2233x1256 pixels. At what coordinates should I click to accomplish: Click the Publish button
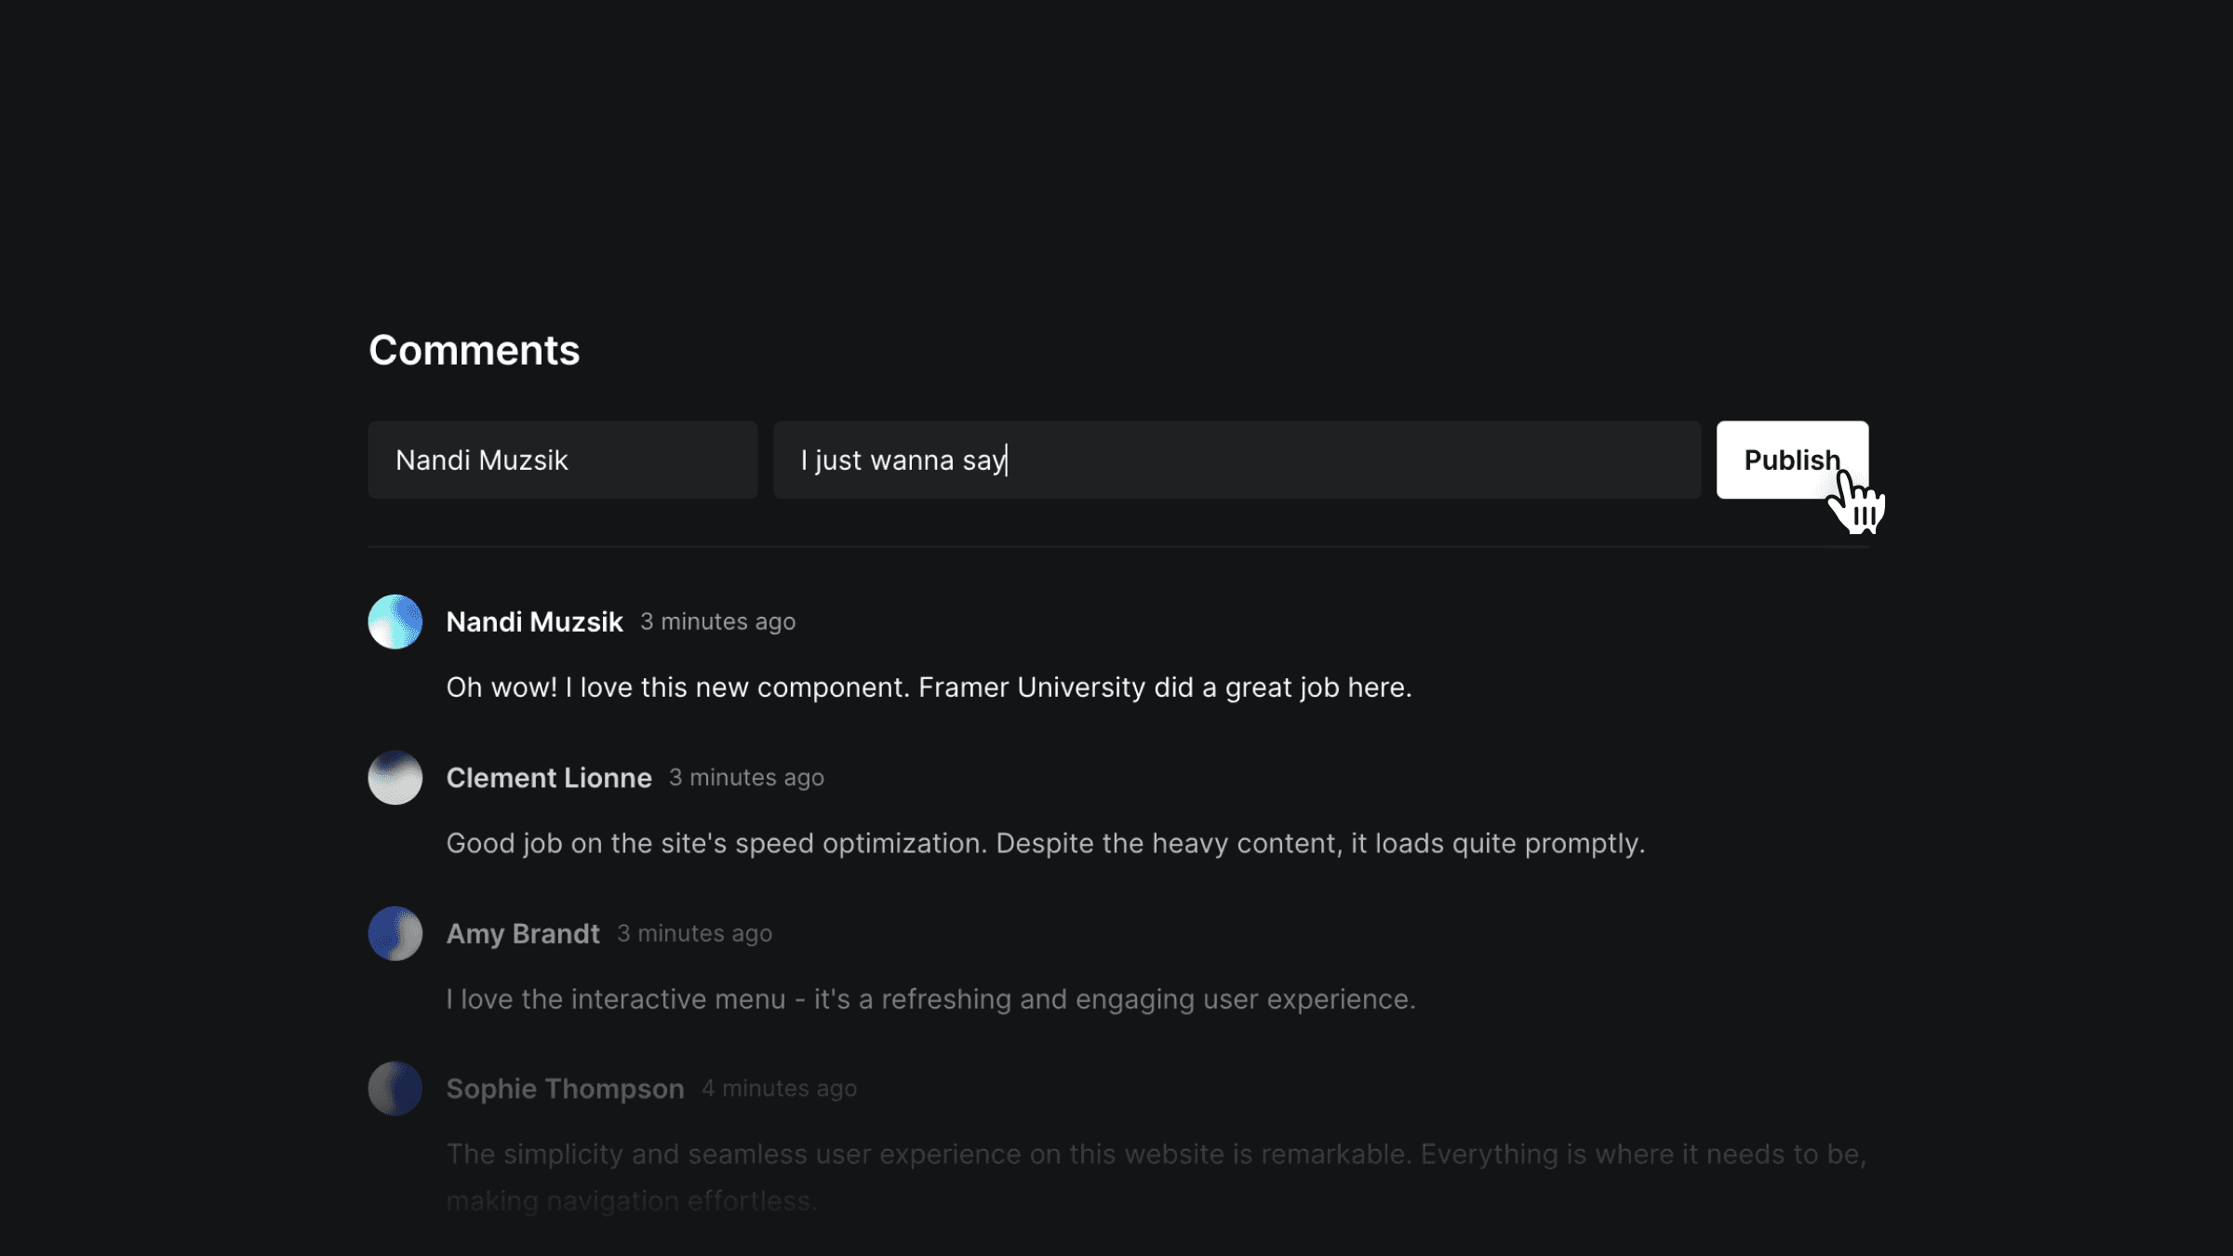coord(1791,459)
